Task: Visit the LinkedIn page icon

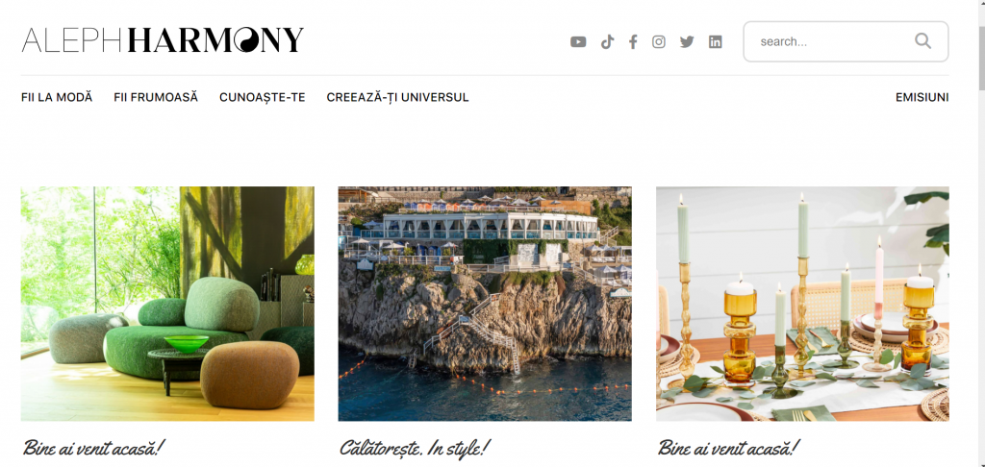Action: 715,42
